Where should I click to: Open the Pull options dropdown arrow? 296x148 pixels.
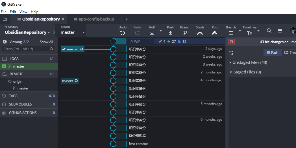click(x=161, y=31)
